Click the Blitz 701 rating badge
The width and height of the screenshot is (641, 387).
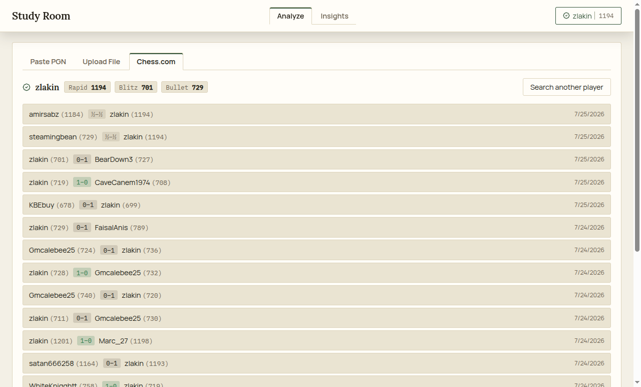click(136, 87)
